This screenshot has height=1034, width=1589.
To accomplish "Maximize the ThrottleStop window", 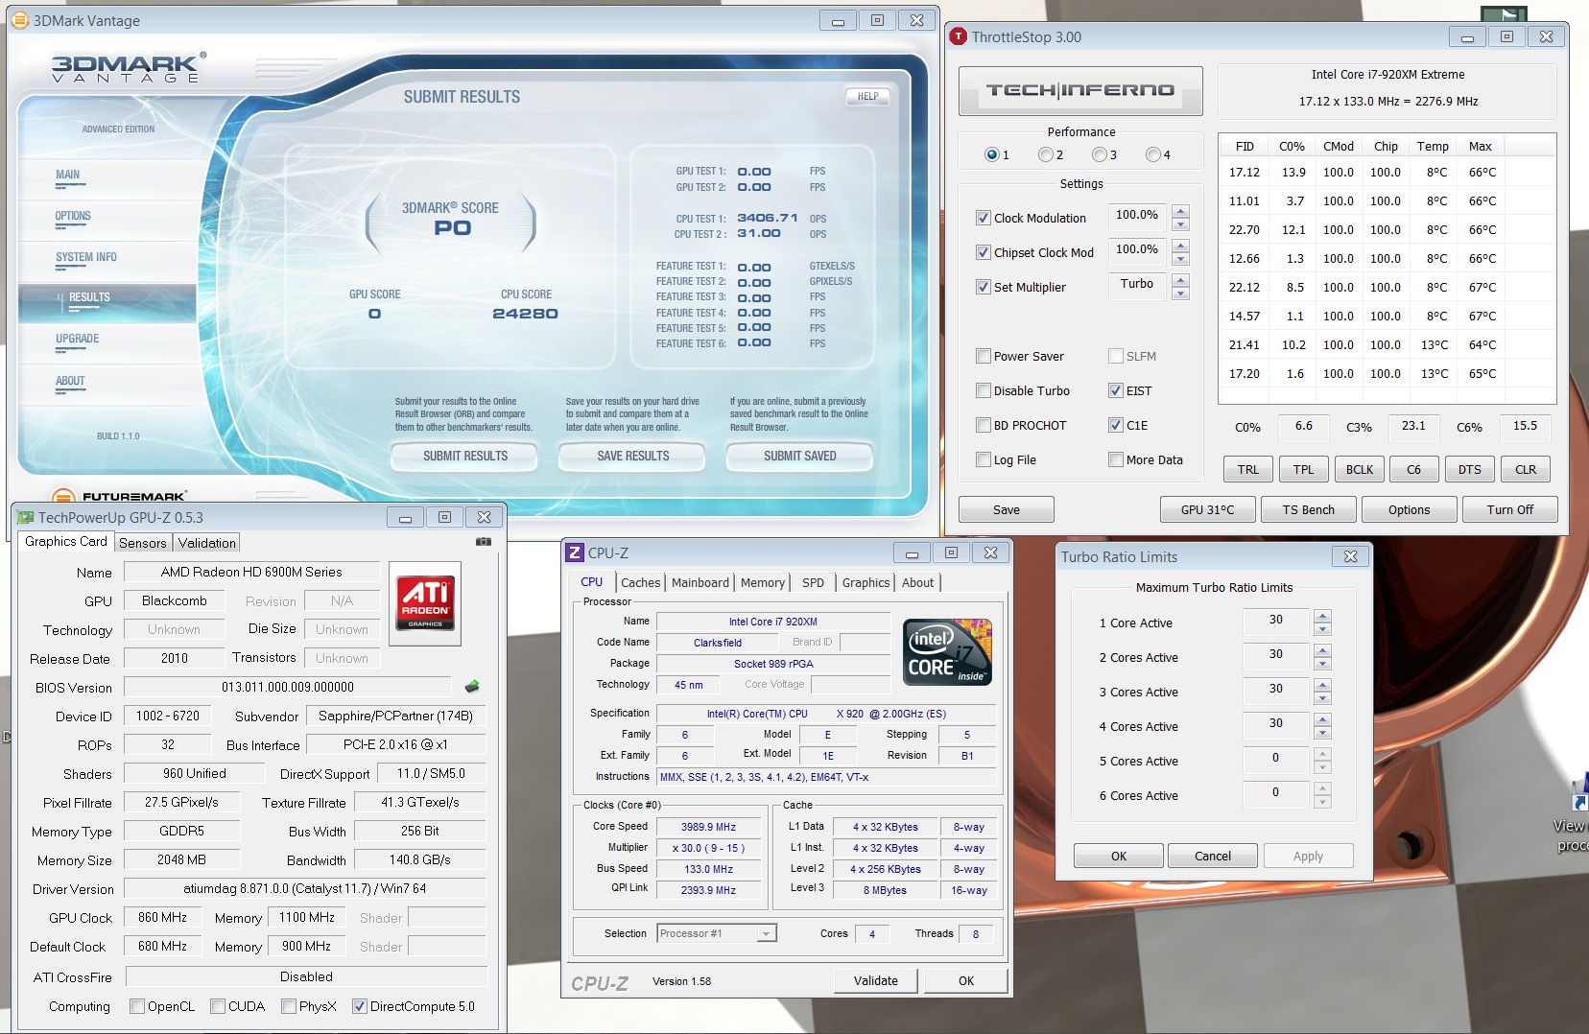I will (1506, 36).
